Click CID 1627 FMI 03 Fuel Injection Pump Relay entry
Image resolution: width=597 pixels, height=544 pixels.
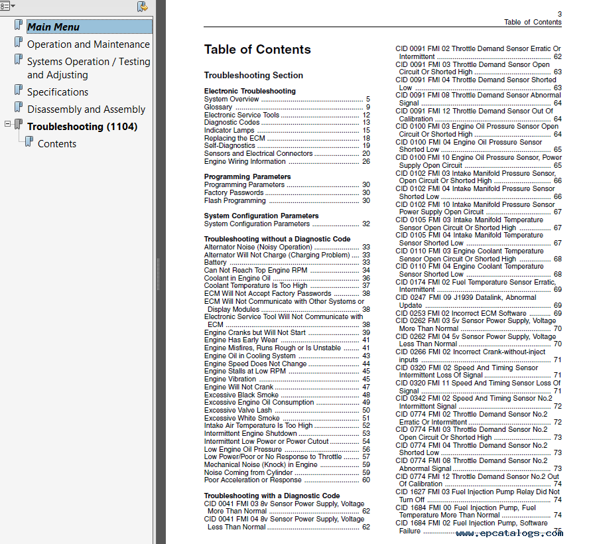(x=478, y=496)
